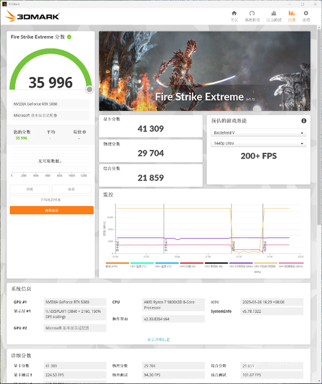This screenshot has height=384, width=322.
Task: Click the orange Run Again button
Action: click(x=52, y=210)
